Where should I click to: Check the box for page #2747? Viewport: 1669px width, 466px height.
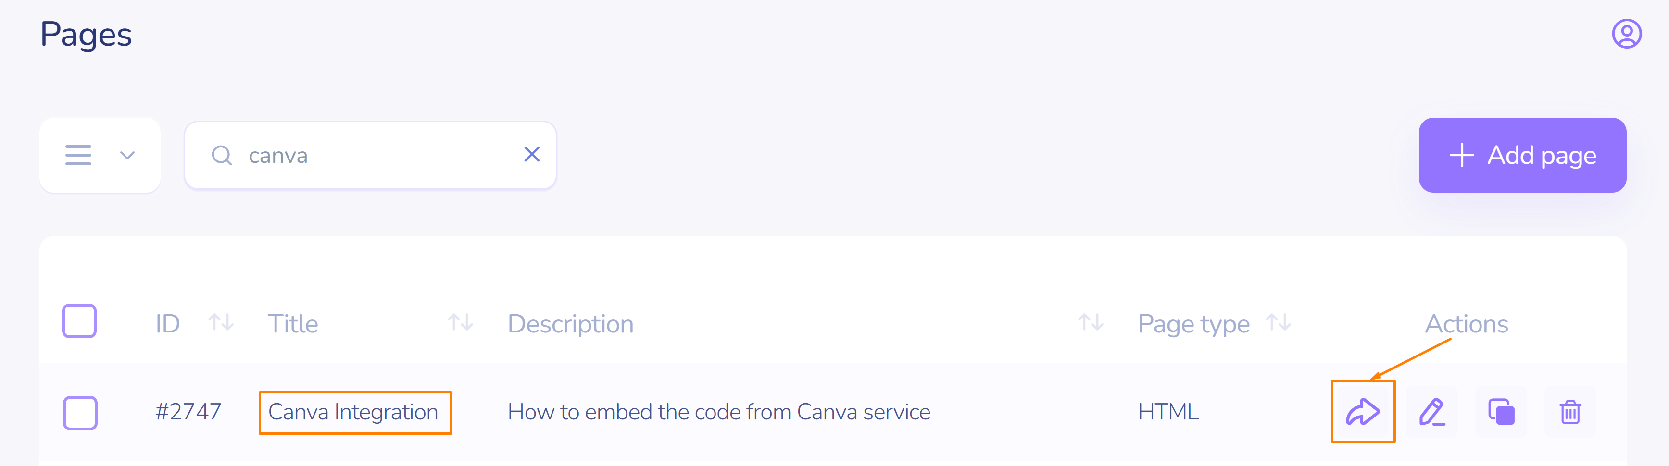point(80,413)
